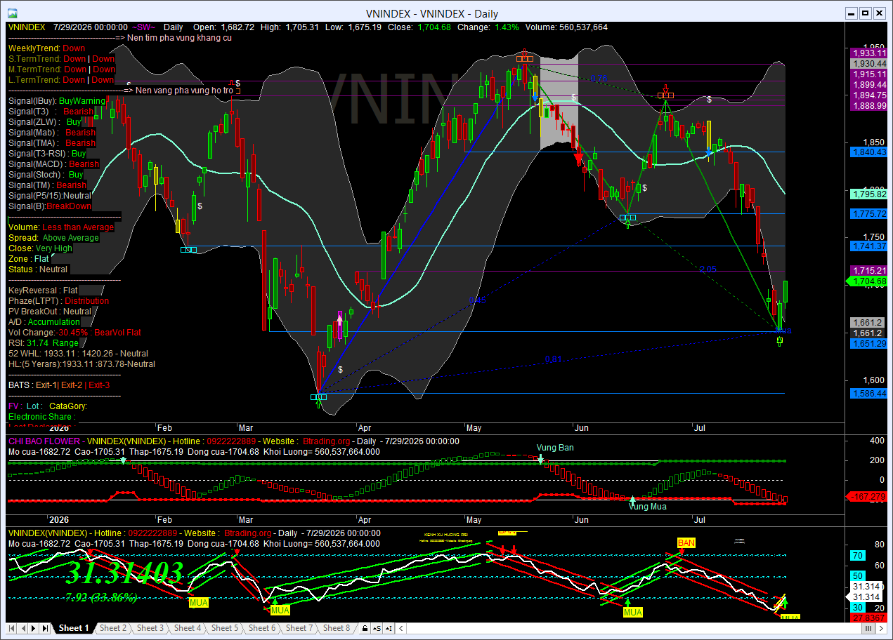
Task: Click Signal(MACD) : Bearish line
Action: (53, 164)
